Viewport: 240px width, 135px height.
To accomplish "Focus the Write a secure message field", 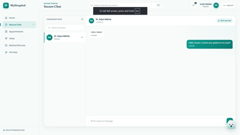I will coord(157,121).
